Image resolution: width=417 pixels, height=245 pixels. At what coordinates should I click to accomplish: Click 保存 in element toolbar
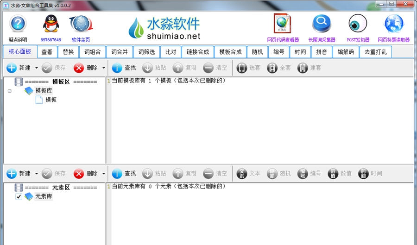point(54,174)
